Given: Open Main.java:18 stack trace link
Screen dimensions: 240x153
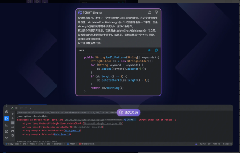Looking at the screenshot, I should pyautogui.click(x=62, y=134).
